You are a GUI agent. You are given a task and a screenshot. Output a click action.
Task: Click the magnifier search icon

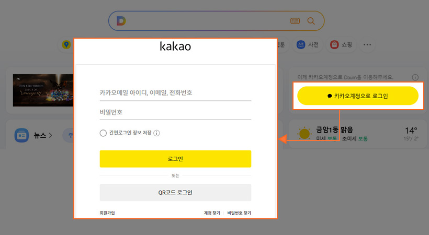coord(311,21)
